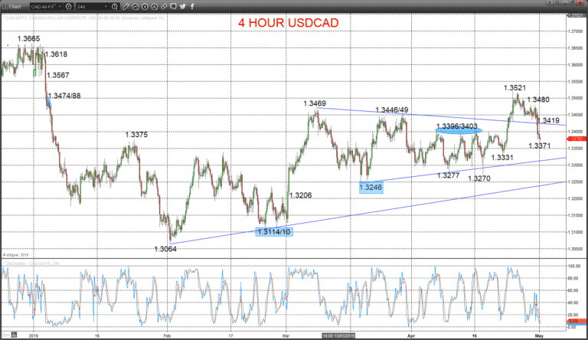Click the Chart window title label
Image resolution: width=588 pixels, height=340 pixels.
pyautogui.click(x=15, y=6)
